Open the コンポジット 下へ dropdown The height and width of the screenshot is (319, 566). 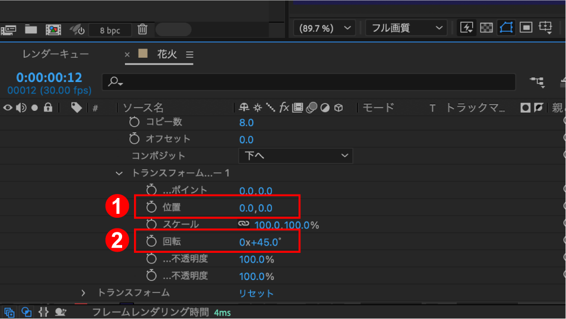(296, 156)
